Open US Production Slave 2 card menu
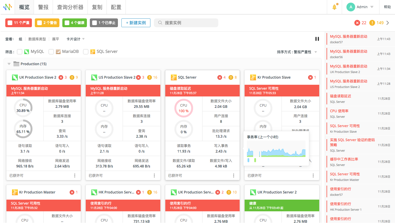This screenshot has height=223, width=395. [154, 175]
